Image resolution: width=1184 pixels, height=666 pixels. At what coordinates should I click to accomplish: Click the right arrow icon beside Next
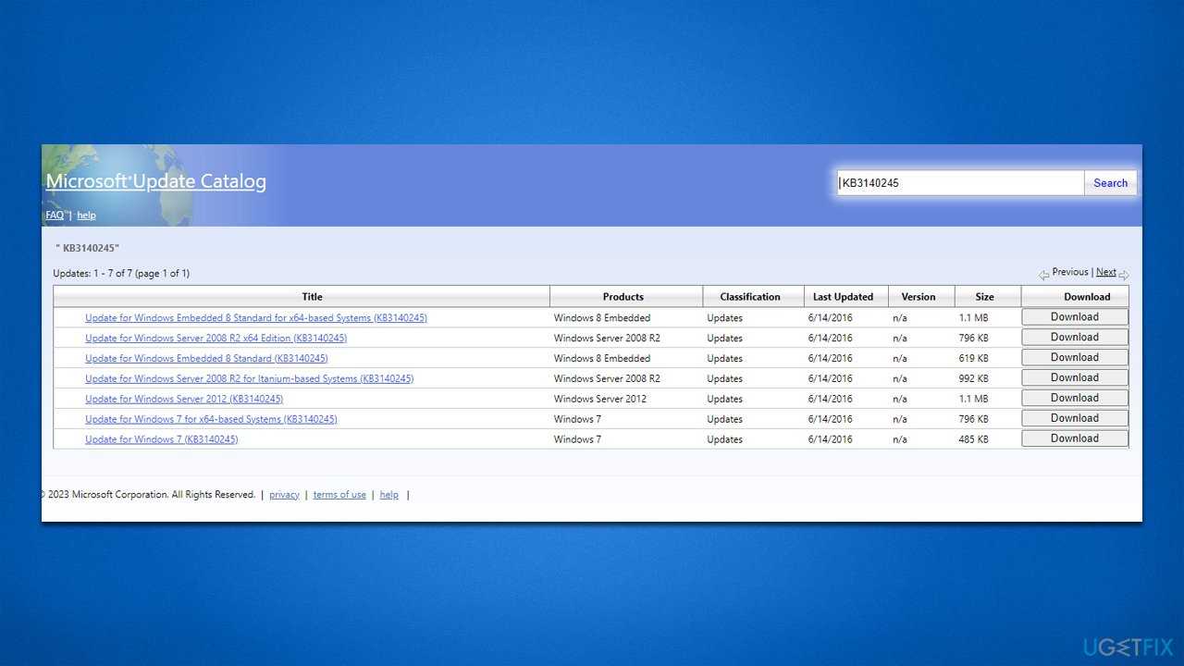coord(1124,275)
